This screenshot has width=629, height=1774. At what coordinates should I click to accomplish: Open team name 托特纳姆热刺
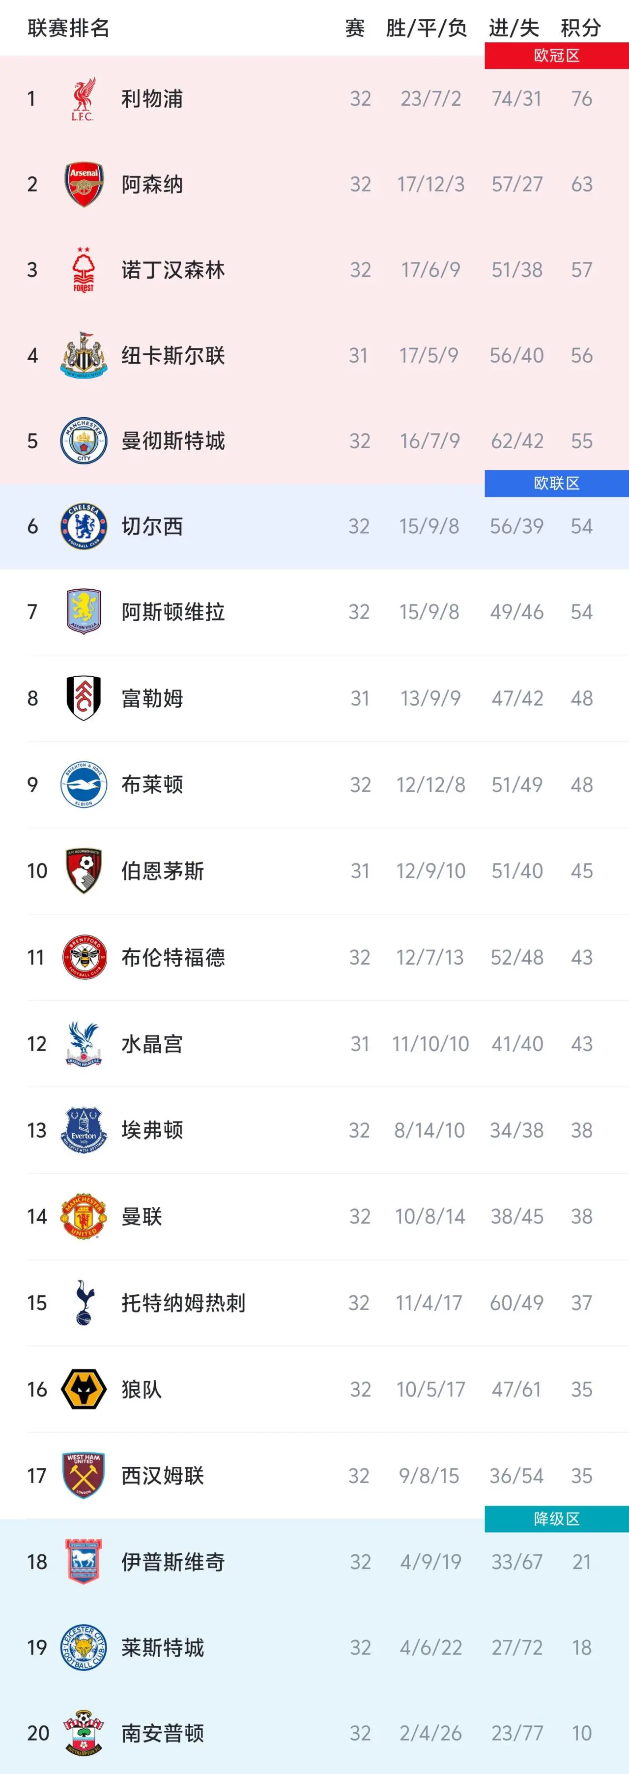tap(183, 1303)
